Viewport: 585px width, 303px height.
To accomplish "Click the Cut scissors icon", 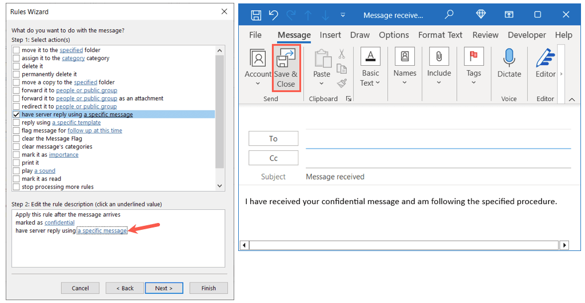I will (x=342, y=54).
